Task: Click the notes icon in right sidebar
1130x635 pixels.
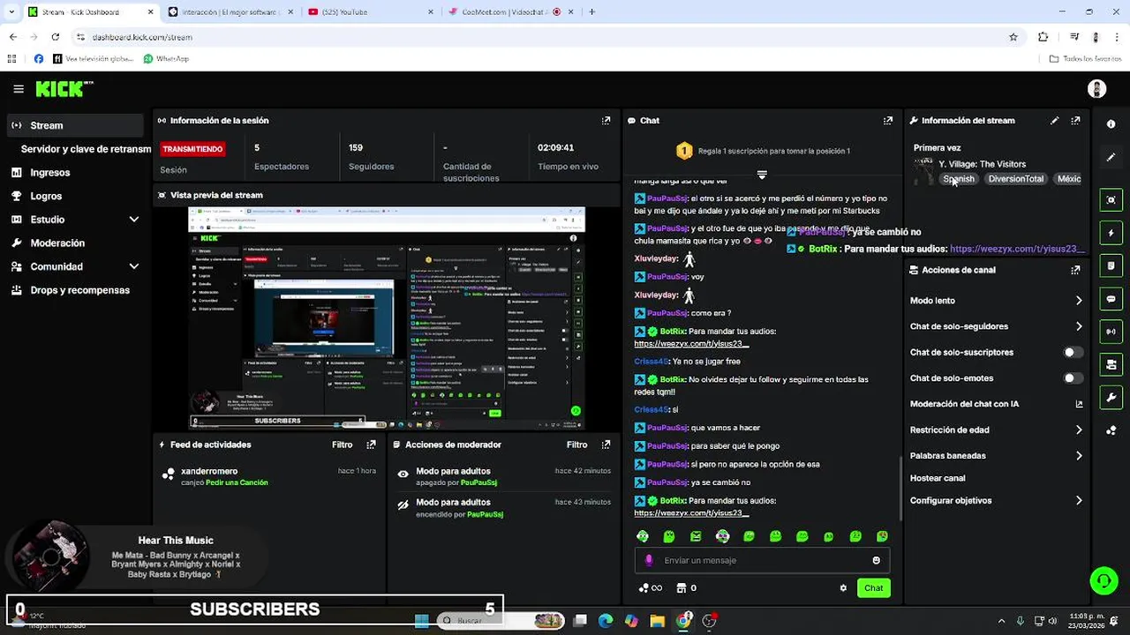Action: click(x=1111, y=266)
